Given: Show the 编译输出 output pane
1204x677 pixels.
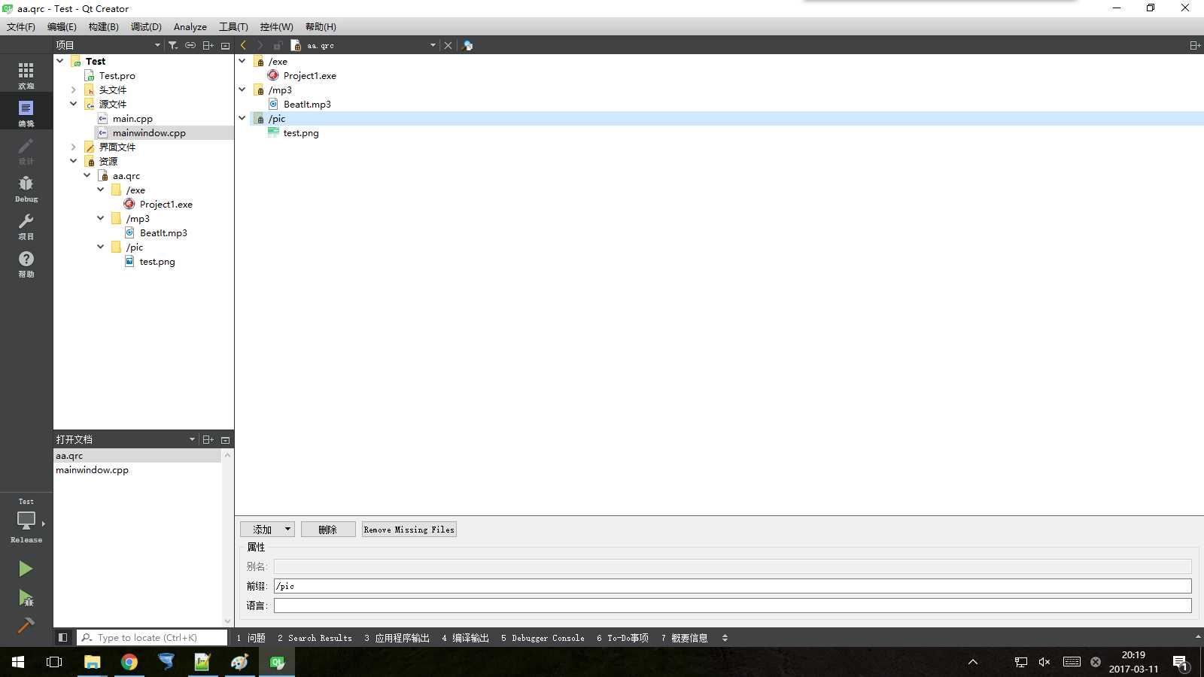Looking at the screenshot, I should point(465,638).
